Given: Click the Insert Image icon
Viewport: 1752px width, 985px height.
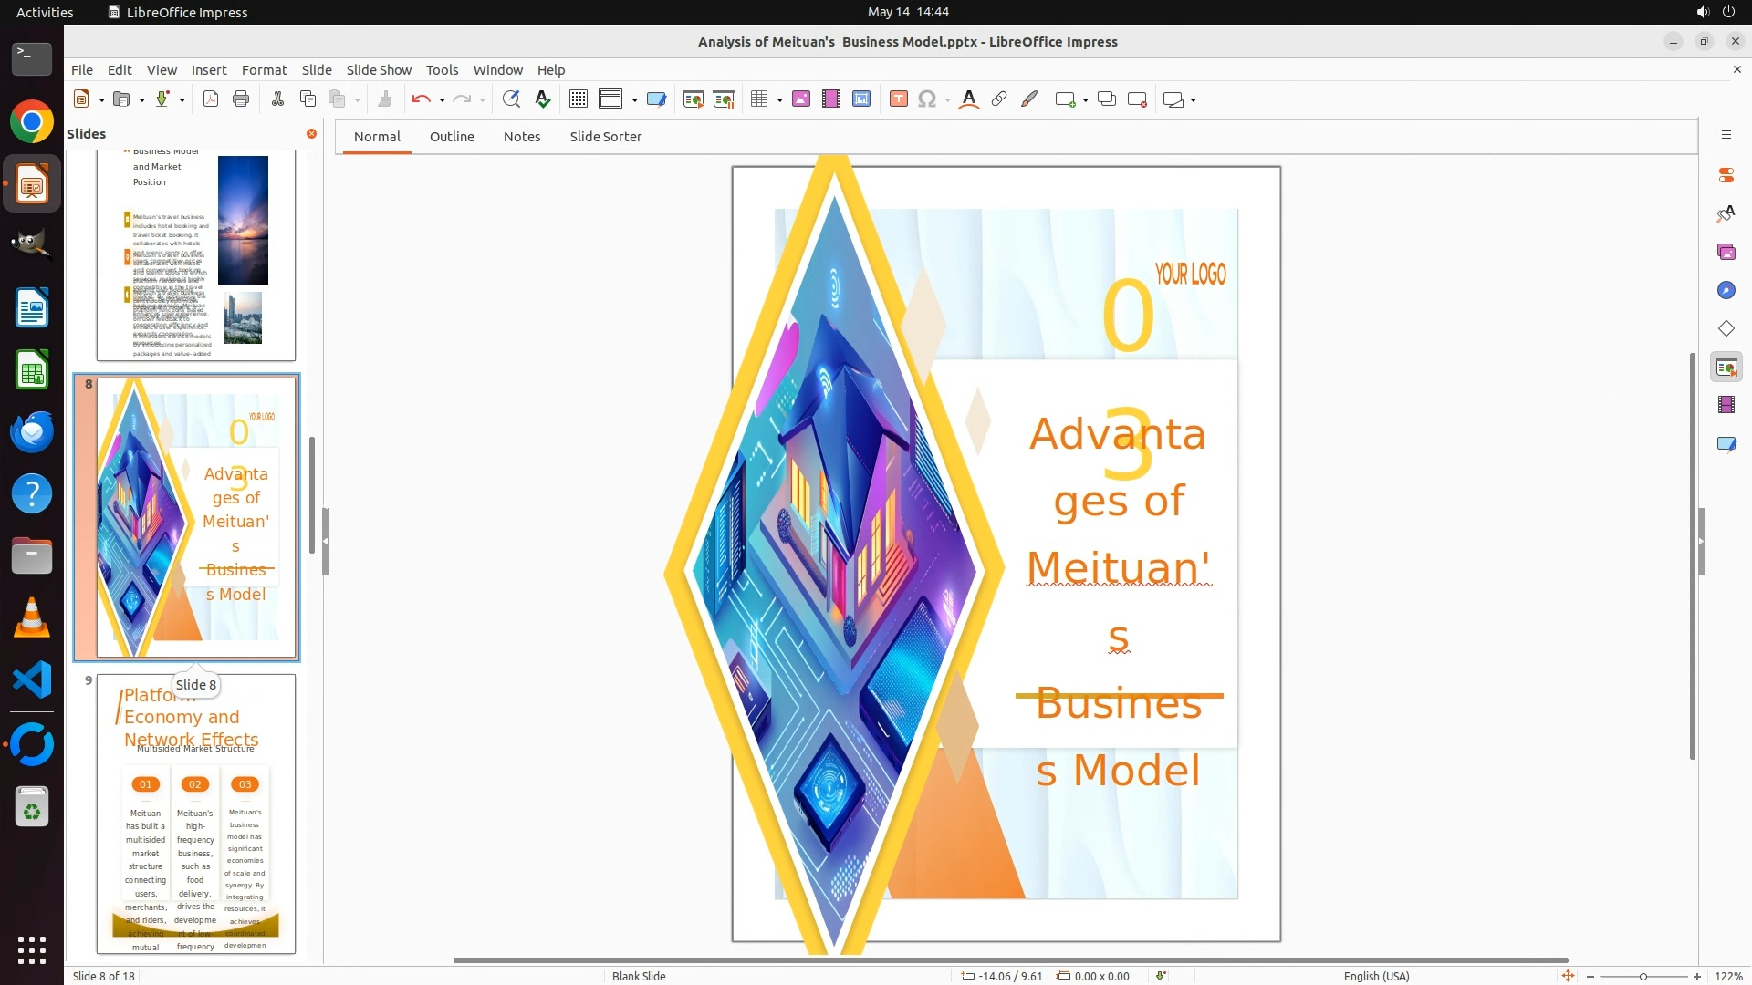Looking at the screenshot, I should tap(801, 99).
